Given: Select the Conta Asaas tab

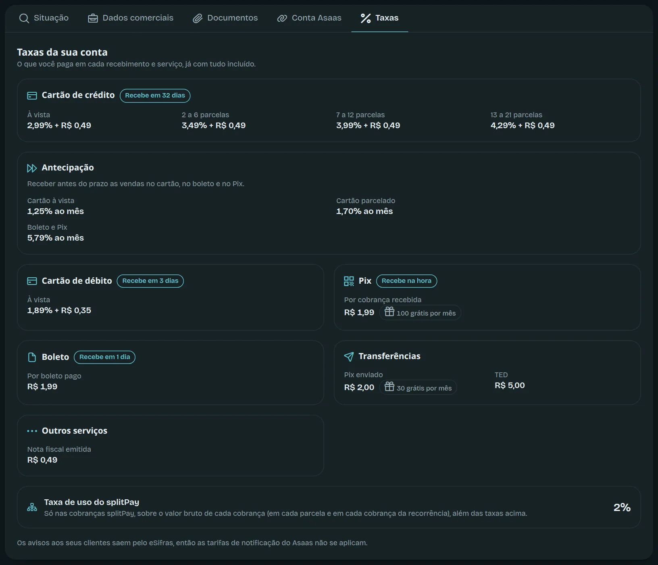Looking at the screenshot, I should tap(309, 18).
